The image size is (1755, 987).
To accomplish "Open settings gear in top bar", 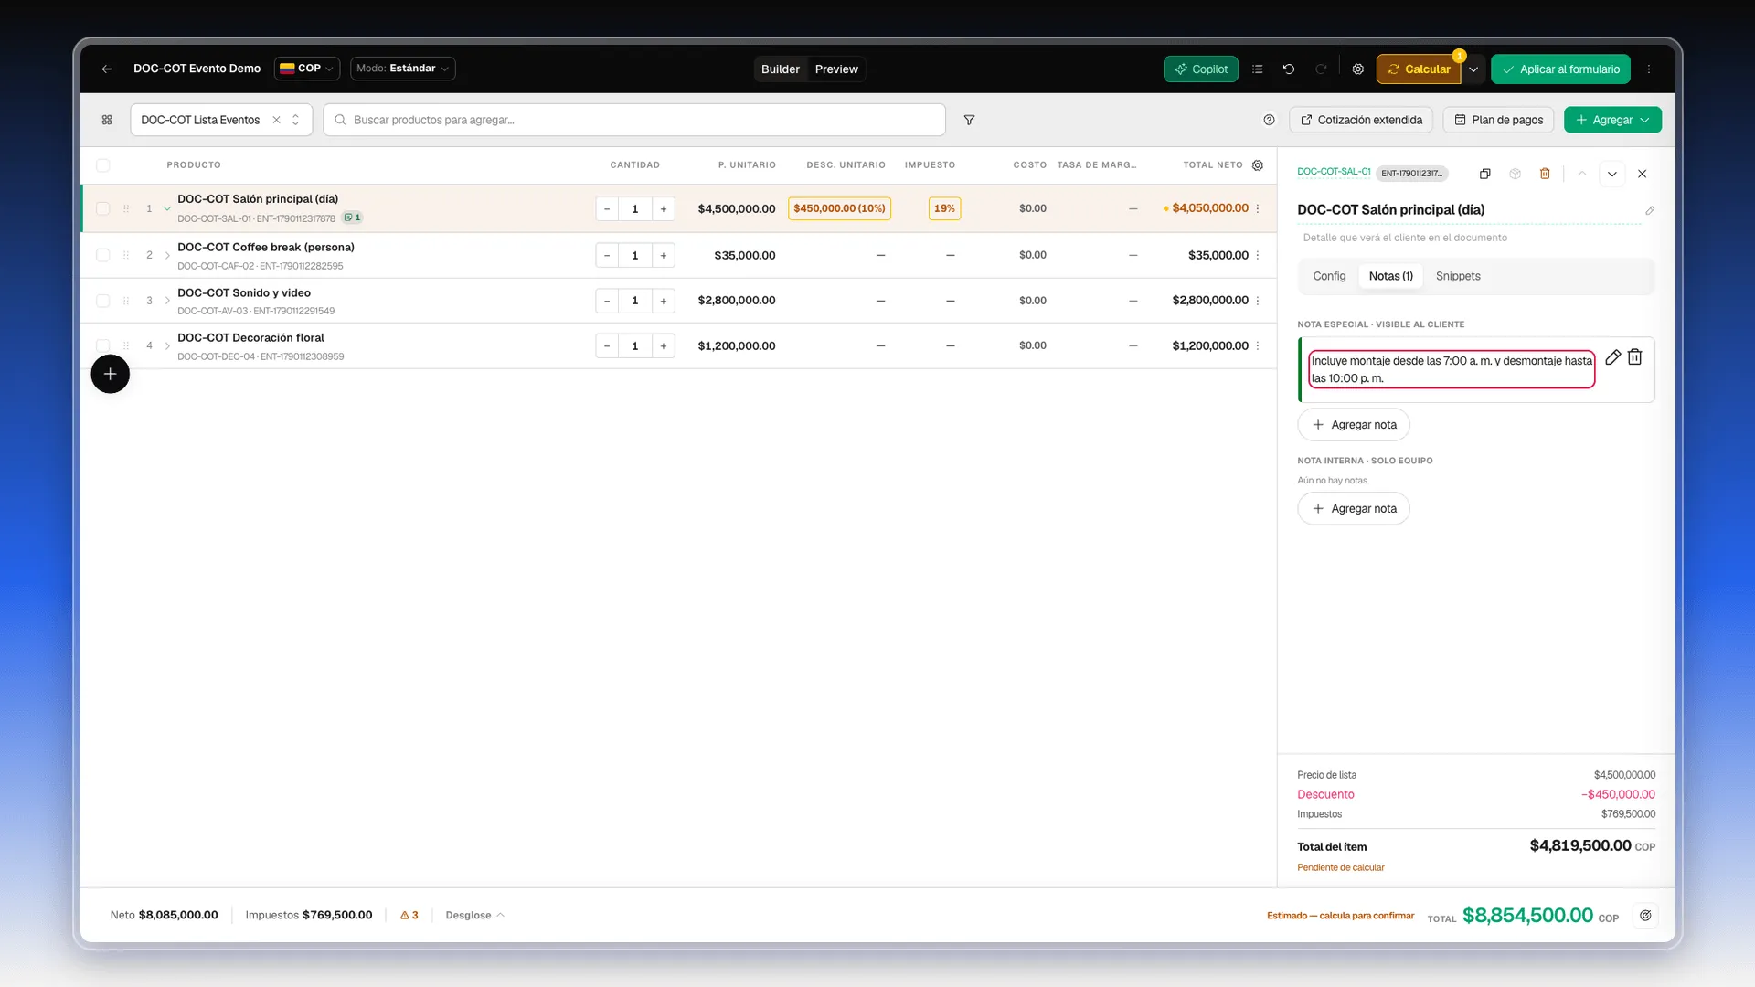I will [x=1358, y=69].
